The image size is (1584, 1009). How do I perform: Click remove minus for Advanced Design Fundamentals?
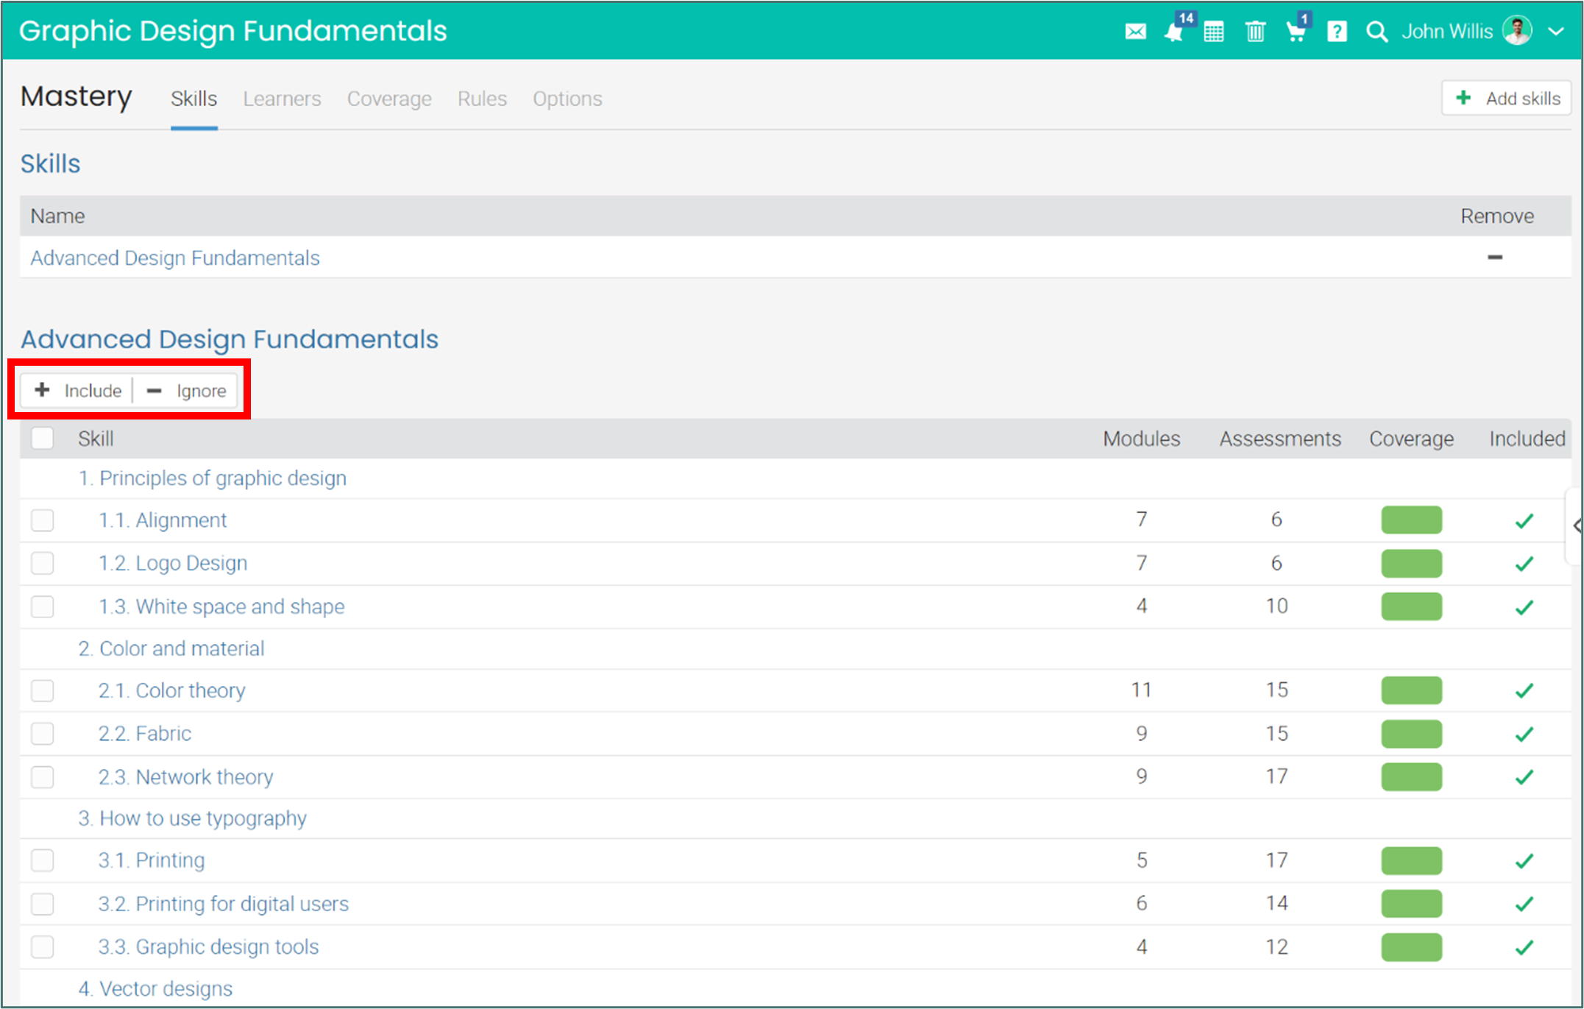click(1495, 258)
